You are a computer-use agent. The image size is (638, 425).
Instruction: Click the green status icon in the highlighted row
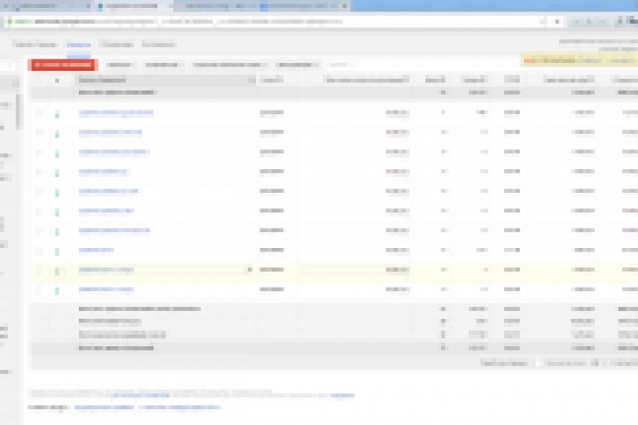(57, 270)
